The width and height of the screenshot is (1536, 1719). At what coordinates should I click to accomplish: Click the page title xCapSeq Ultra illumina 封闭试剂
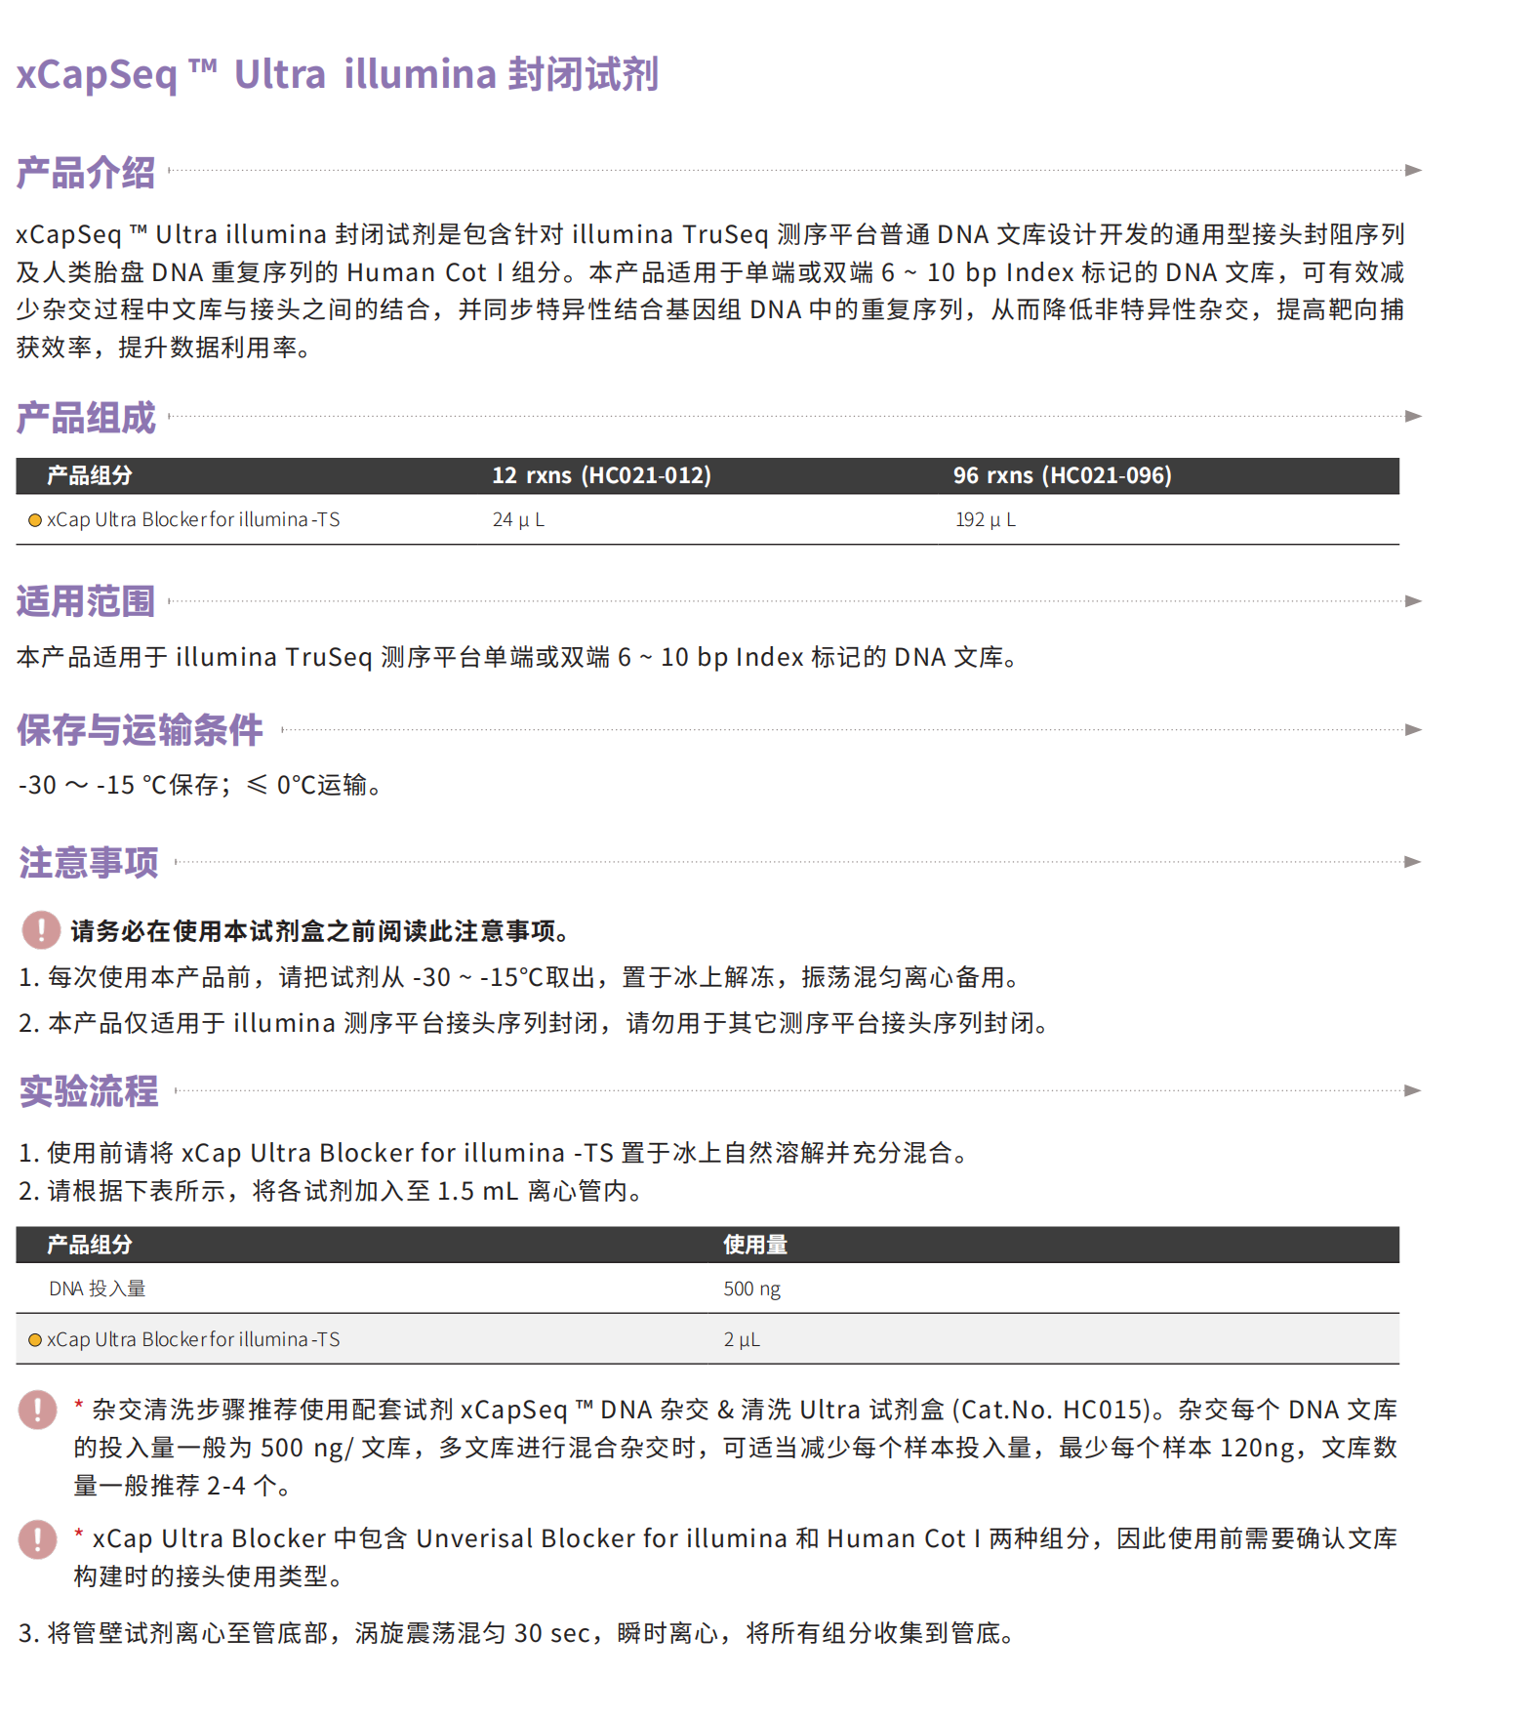tap(337, 75)
